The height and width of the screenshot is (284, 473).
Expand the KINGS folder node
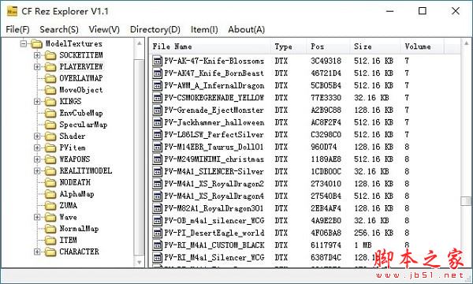tap(37, 102)
